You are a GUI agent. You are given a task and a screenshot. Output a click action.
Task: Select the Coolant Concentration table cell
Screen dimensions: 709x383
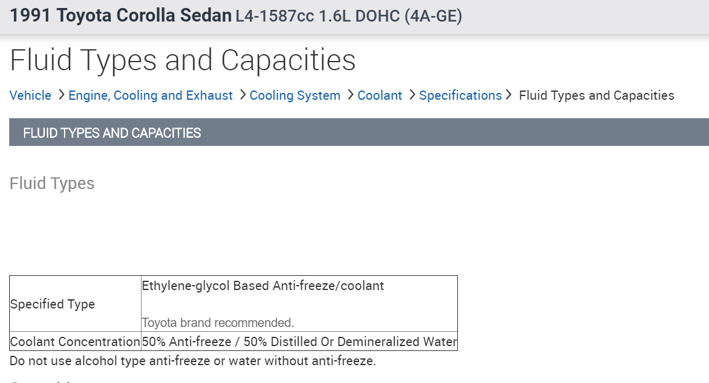click(75, 342)
